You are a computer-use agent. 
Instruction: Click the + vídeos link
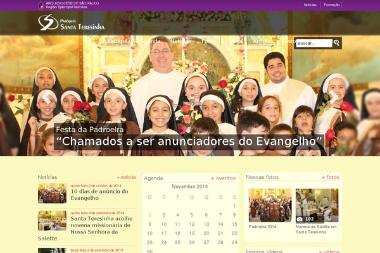[329, 251]
